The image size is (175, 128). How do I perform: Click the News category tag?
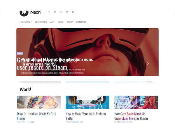tap(20, 53)
